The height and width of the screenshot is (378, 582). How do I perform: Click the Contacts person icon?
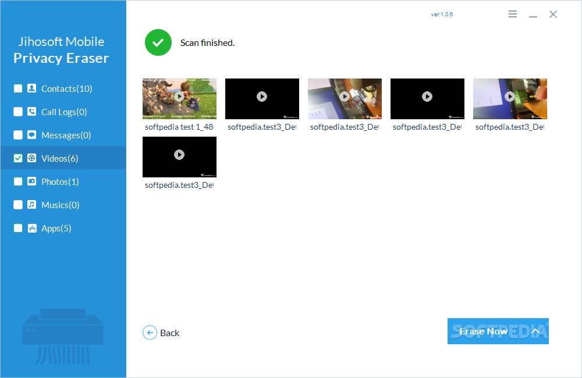pyautogui.click(x=32, y=88)
